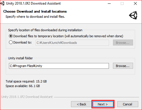The height and width of the screenshot is (110, 142).
Task: Browse for the Unity install folder
Action: pyautogui.click(x=123, y=66)
